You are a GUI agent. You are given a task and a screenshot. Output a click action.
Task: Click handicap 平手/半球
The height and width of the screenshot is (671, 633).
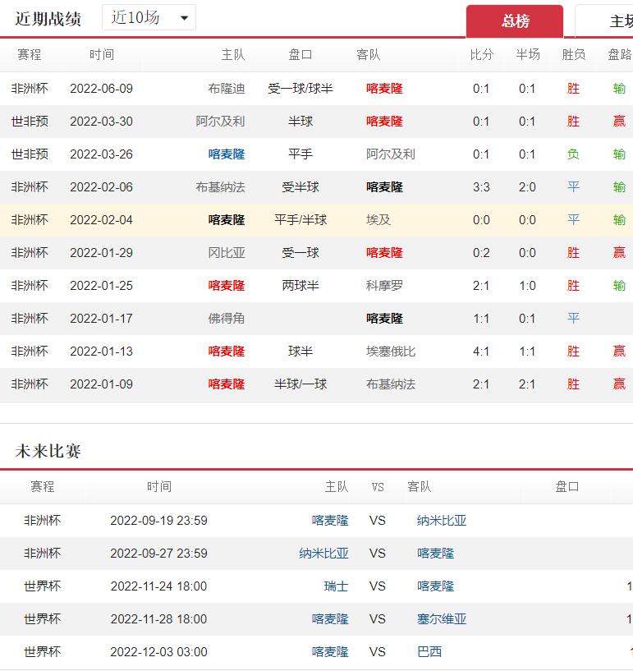coord(300,220)
